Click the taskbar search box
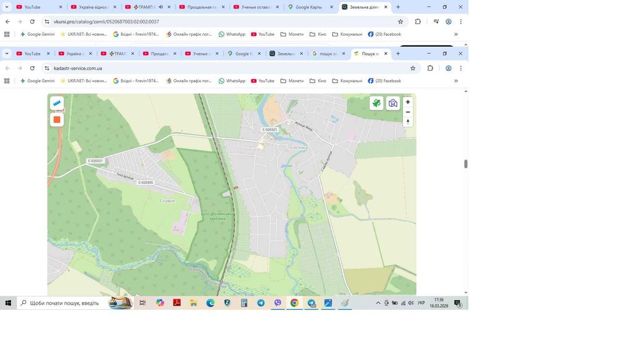Image resolution: width=618 pixels, height=355 pixels. click(x=75, y=303)
